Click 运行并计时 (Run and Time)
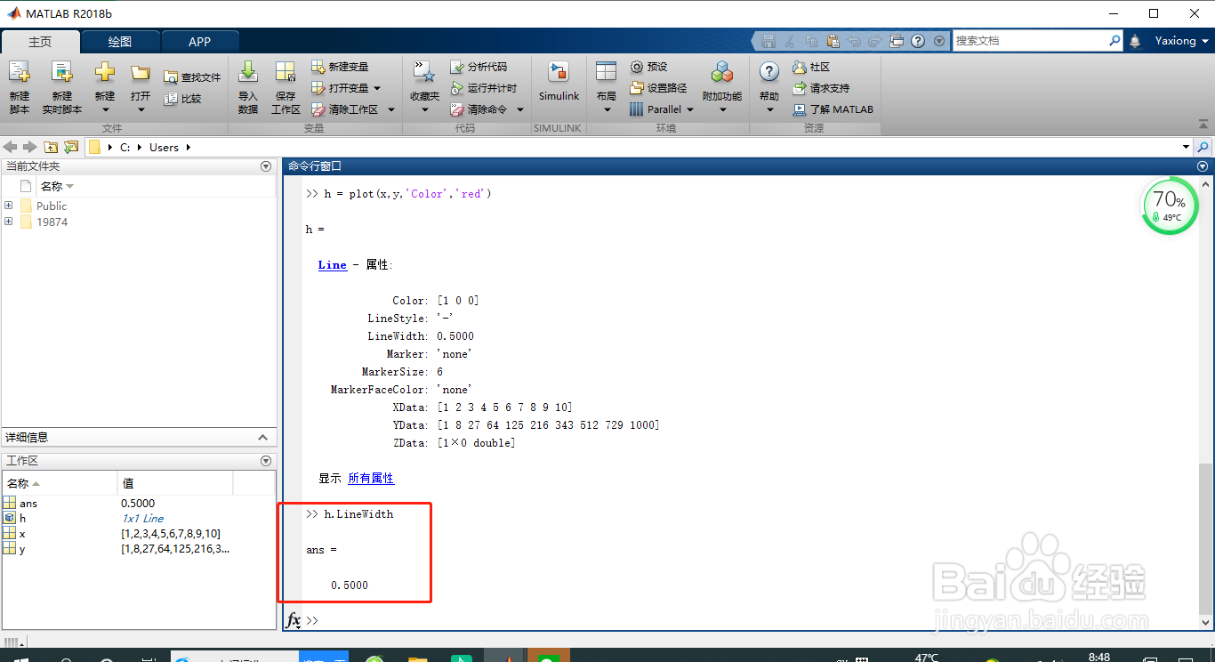The image size is (1215, 662). (483, 88)
